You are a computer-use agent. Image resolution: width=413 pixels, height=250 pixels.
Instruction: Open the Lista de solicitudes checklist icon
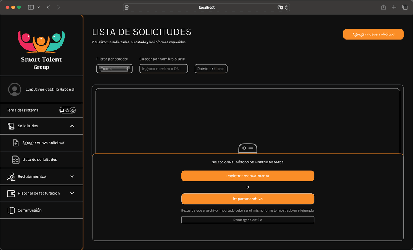[x=15, y=159]
